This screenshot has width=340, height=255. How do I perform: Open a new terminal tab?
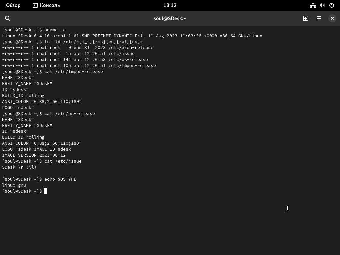[306, 19]
